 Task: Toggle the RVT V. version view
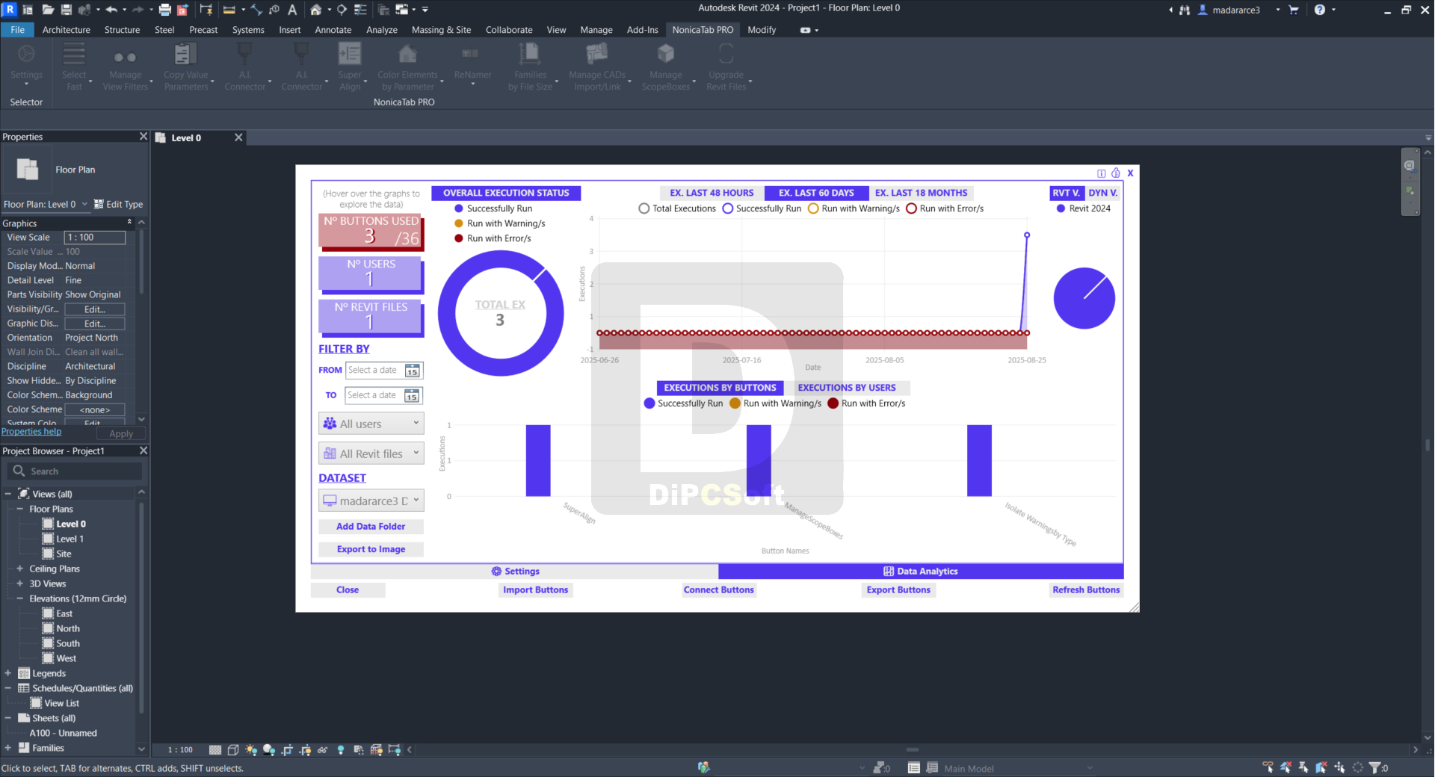click(x=1066, y=193)
